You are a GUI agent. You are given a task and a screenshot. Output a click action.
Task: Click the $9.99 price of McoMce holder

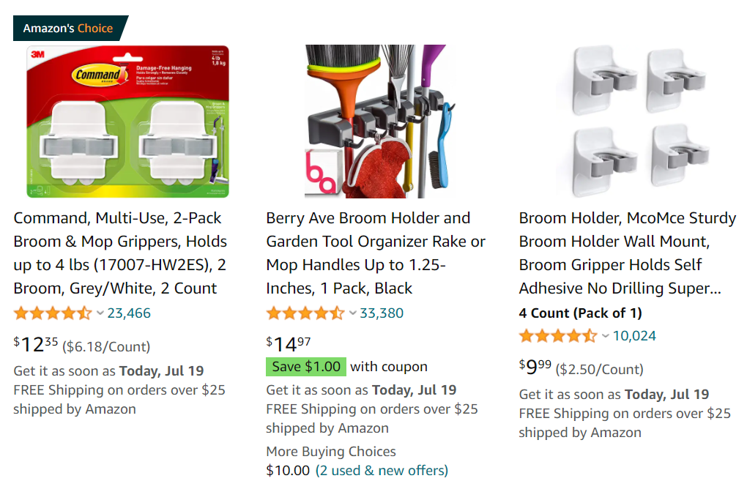pyautogui.click(x=535, y=367)
